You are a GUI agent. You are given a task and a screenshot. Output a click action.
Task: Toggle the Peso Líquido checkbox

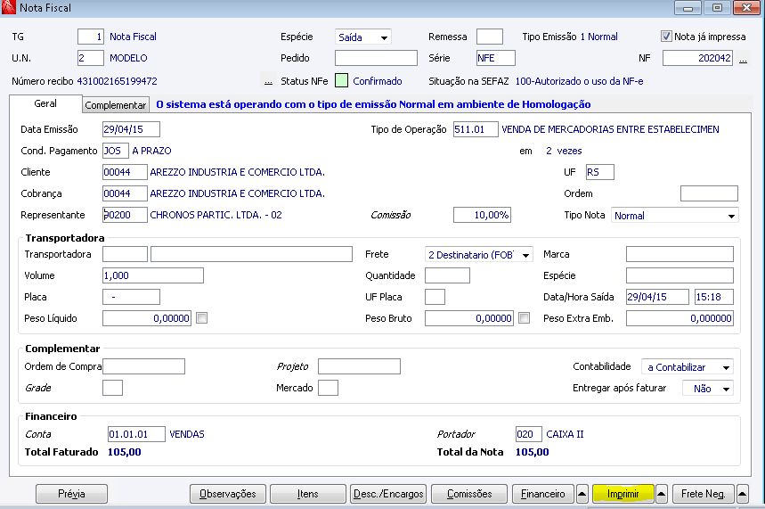[x=201, y=318]
